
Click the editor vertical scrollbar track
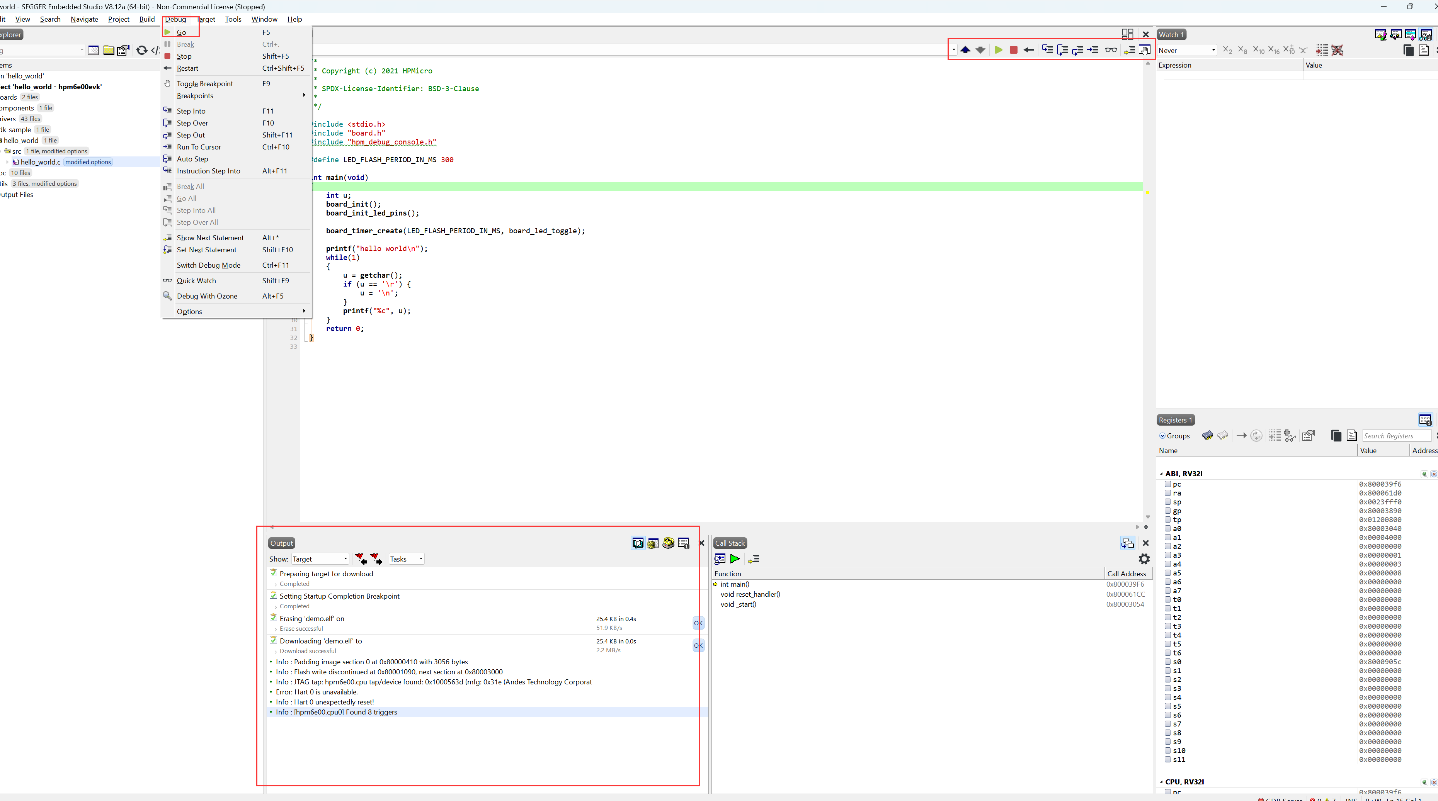(1148, 390)
